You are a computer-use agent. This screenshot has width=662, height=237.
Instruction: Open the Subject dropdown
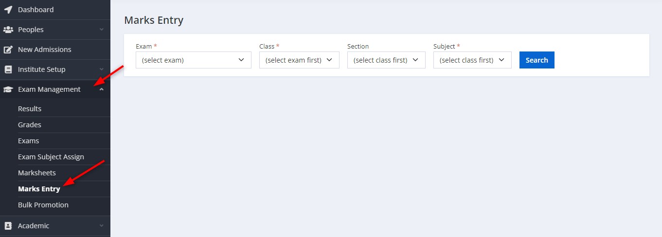pos(472,60)
